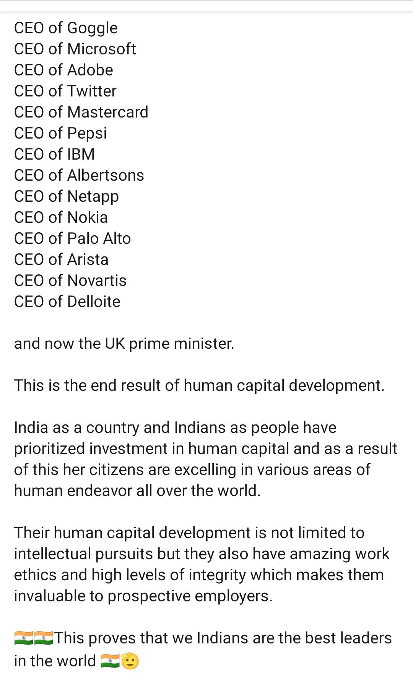This screenshot has height=692, width=413.
Task: Tap "CEO of Palo Alto" text
Action: pyautogui.click(x=72, y=238)
